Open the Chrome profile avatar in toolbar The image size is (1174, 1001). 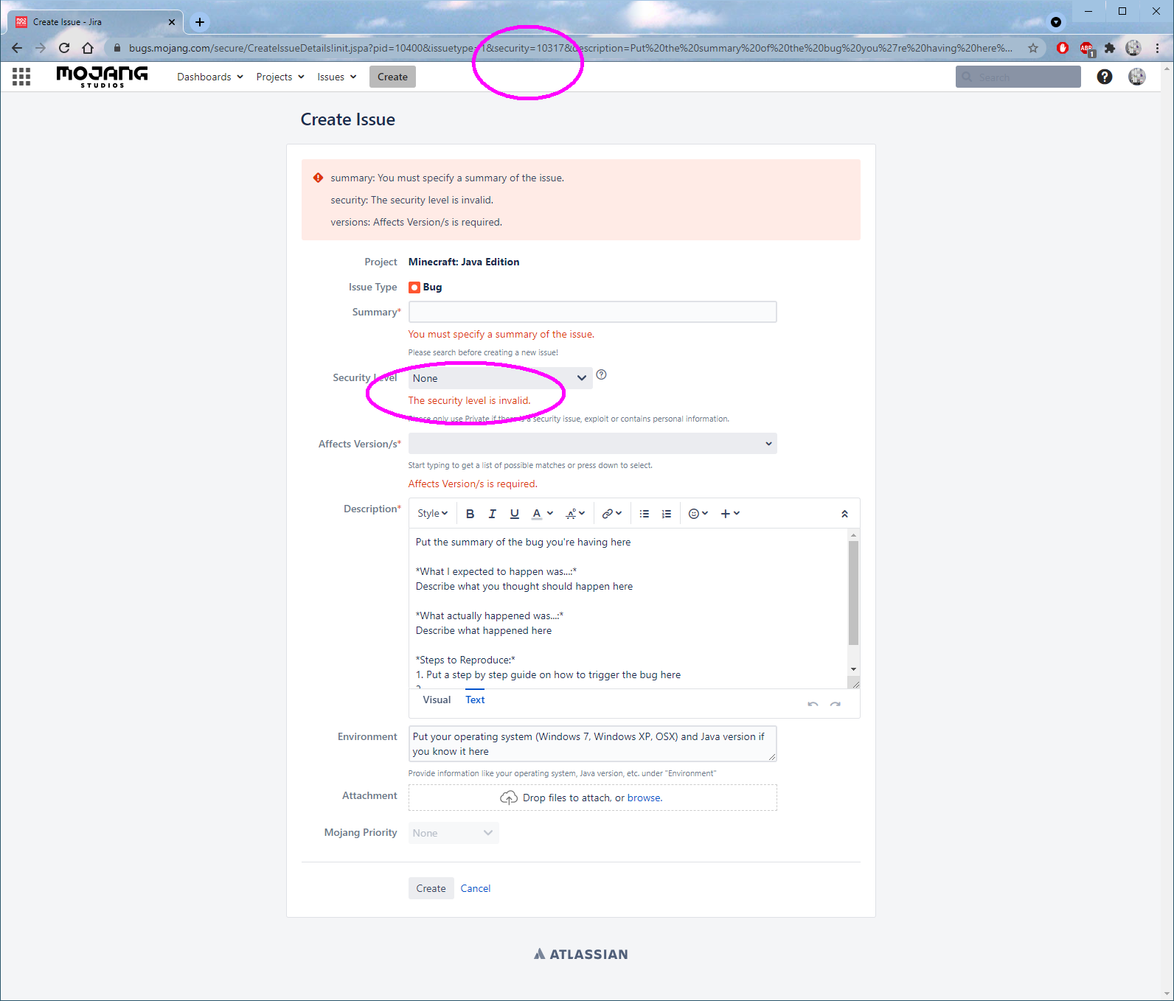tap(1133, 48)
